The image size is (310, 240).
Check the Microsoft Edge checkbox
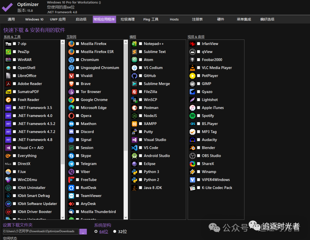[x=77, y=108]
